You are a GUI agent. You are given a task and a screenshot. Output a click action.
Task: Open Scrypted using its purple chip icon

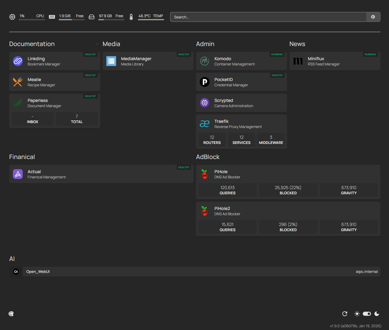point(205,103)
